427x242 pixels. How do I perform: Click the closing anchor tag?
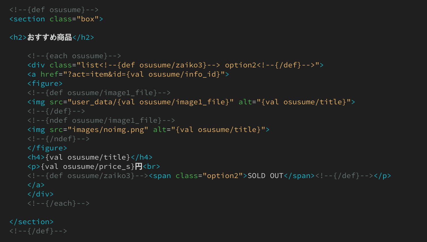(x=36, y=185)
